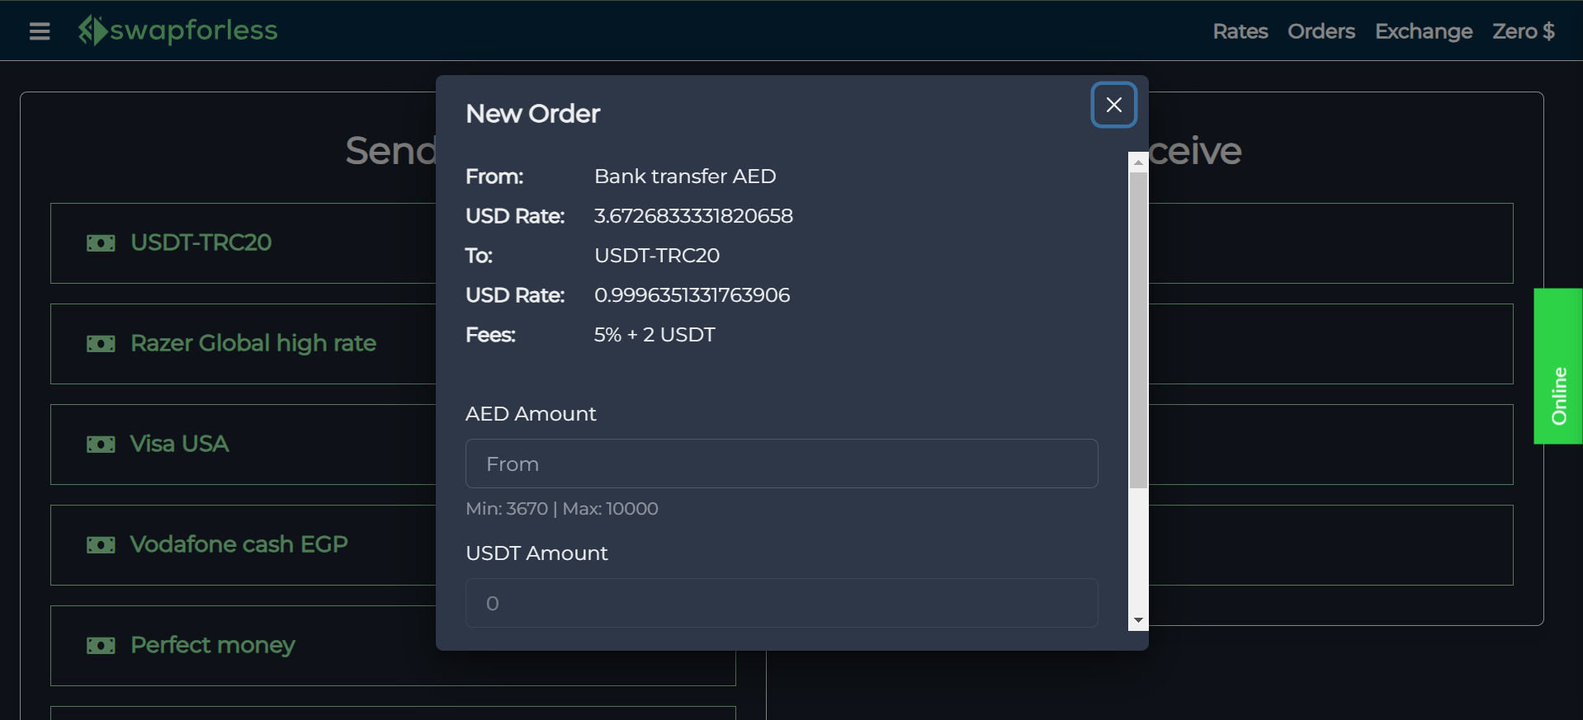The width and height of the screenshot is (1583, 720).
Task: Select the Zero $ menu item
Action: coord(1523,31)
